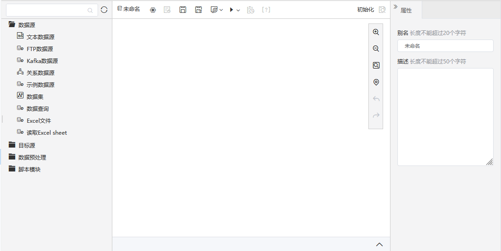This screenshot has width=501, height=251.
Task: Click the left panel collapse handle
Action: click(2, 119)
